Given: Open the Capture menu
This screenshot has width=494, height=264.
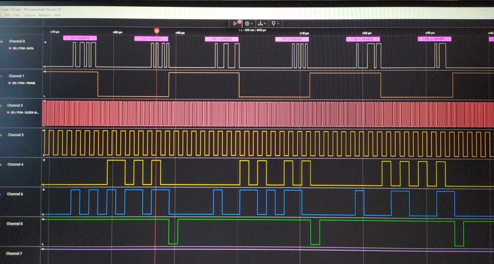Looking at the screenshot, I should (29, 15).
